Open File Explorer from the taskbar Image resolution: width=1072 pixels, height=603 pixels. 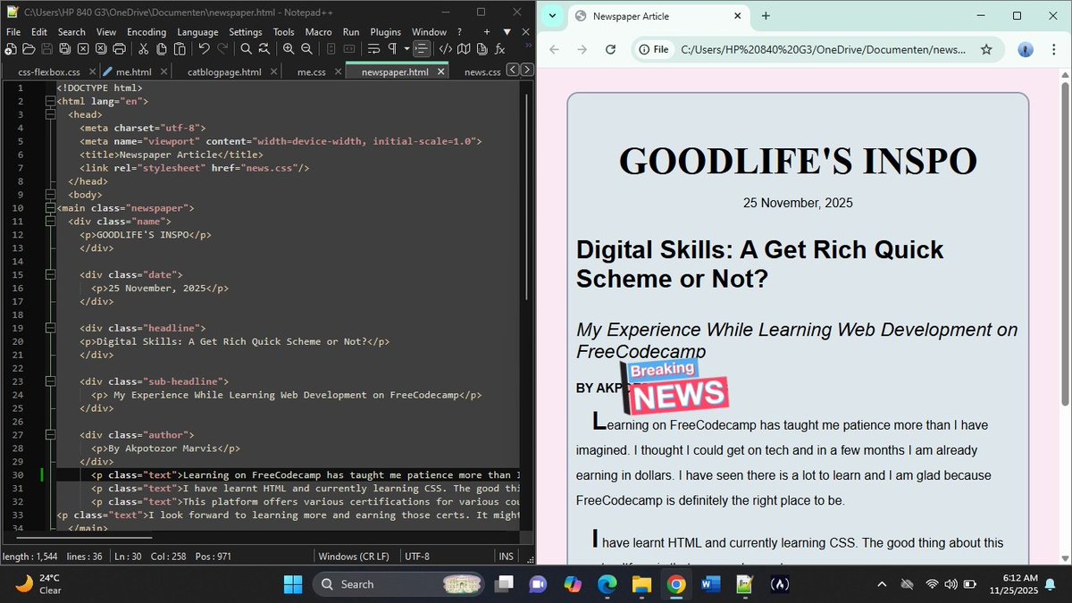coord(641,584)
